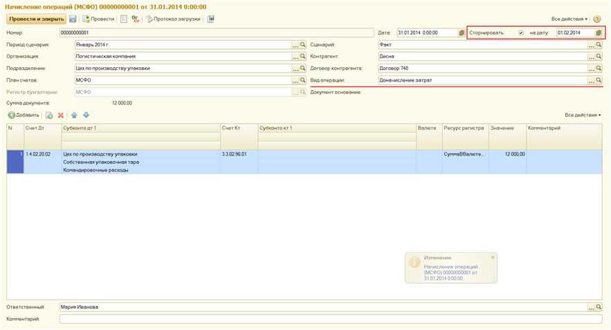
Task: Move row down with the blue down arrow
Action: [x=86, y=116]
